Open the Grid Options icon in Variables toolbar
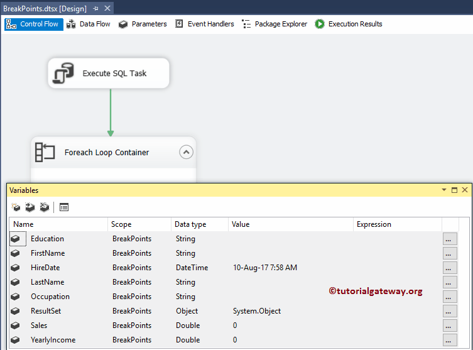The image size is (473, 350). pos(64,207)
